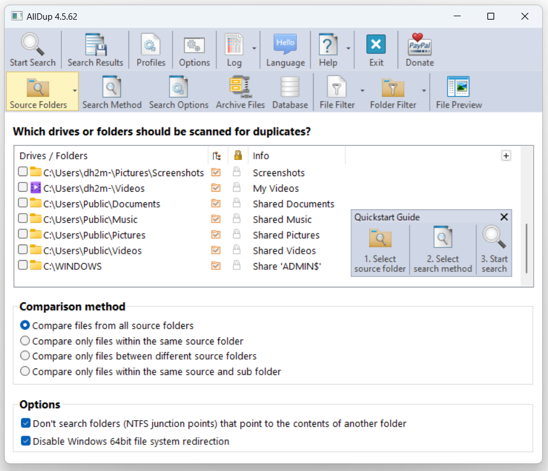Check the Public\Pictures folder checkbox
548x471 pixels.
click(23, 233)
